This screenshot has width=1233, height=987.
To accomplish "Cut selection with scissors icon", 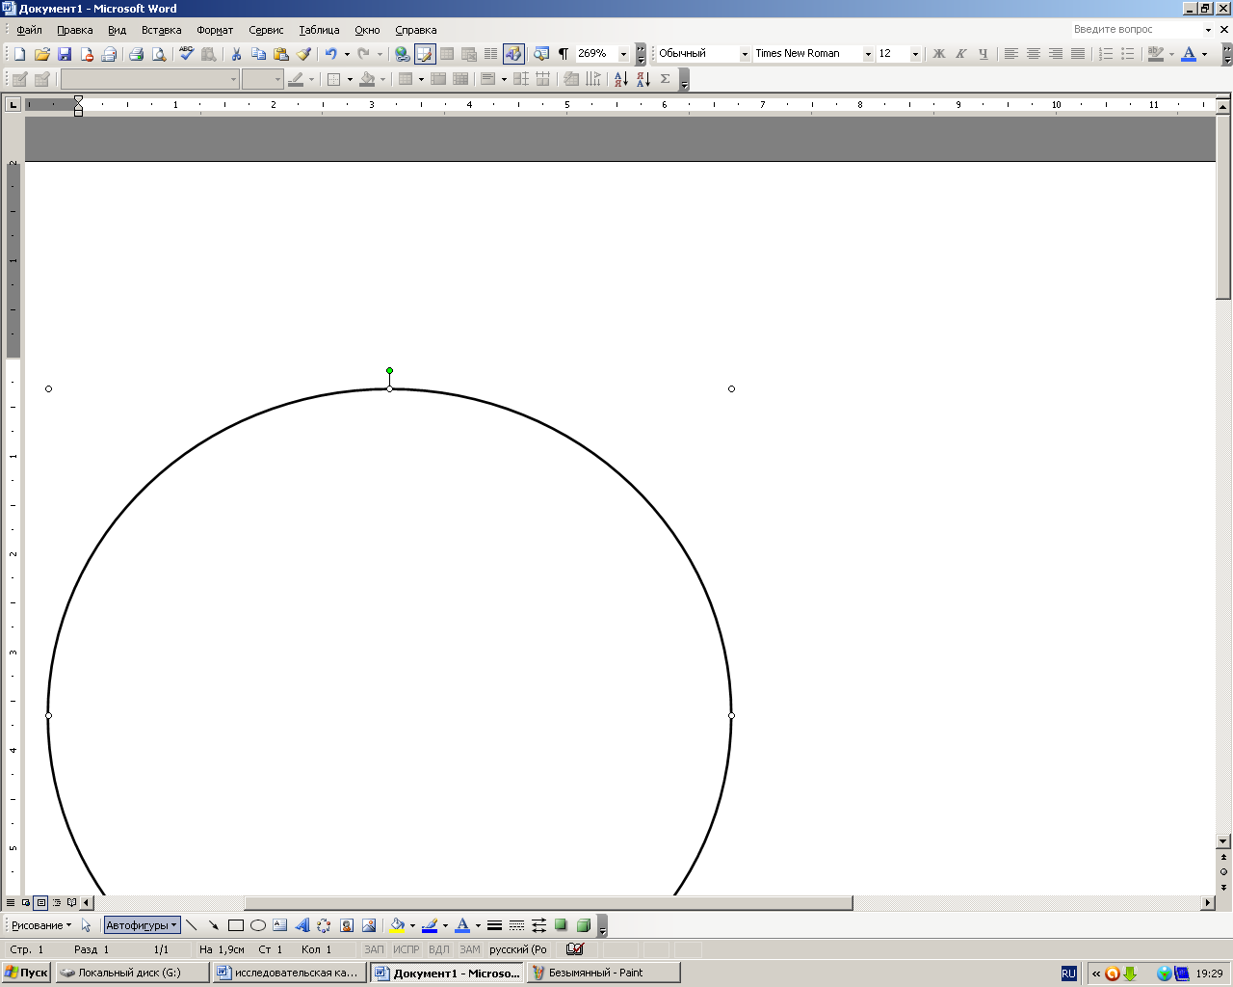I will (x=235, y=54).
